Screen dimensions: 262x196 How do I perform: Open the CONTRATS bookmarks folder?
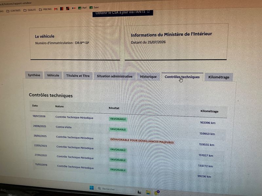13,11
